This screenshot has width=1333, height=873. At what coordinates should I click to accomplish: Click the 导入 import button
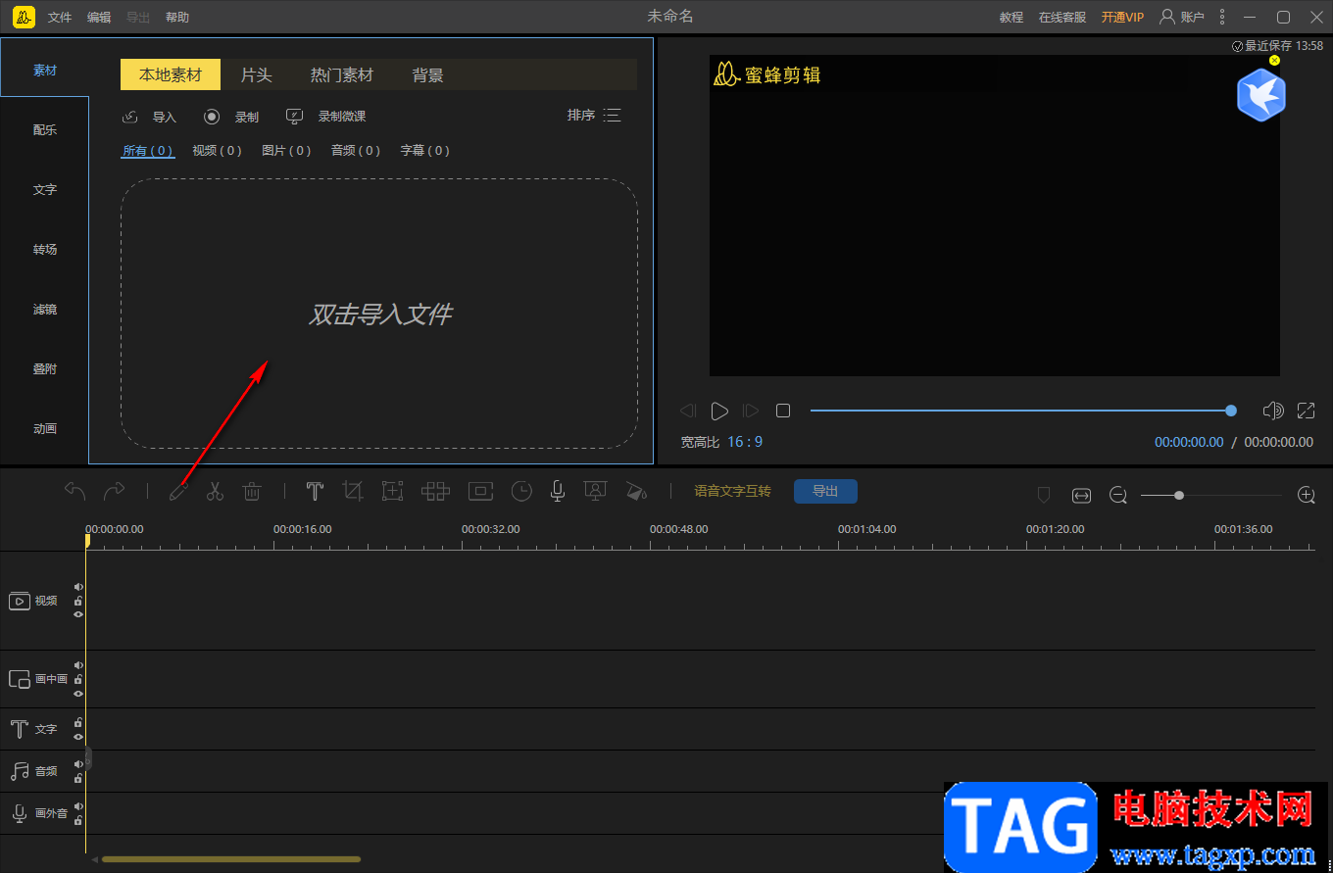point(149,117)
